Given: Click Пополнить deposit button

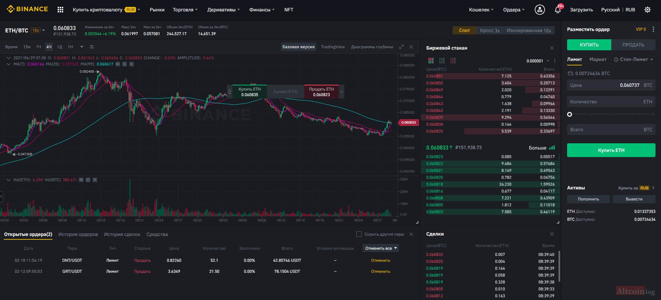Looking at the screenshot, I should [589, 199].
